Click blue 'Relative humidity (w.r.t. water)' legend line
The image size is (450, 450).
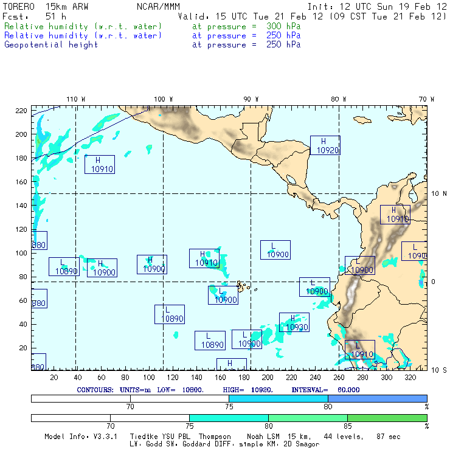(x=83, y=36)
